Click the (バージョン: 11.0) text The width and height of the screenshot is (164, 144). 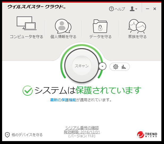click(82, 136)
